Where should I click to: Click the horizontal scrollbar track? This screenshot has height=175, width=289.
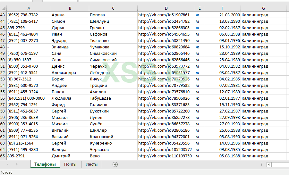[x=280, y=164]
